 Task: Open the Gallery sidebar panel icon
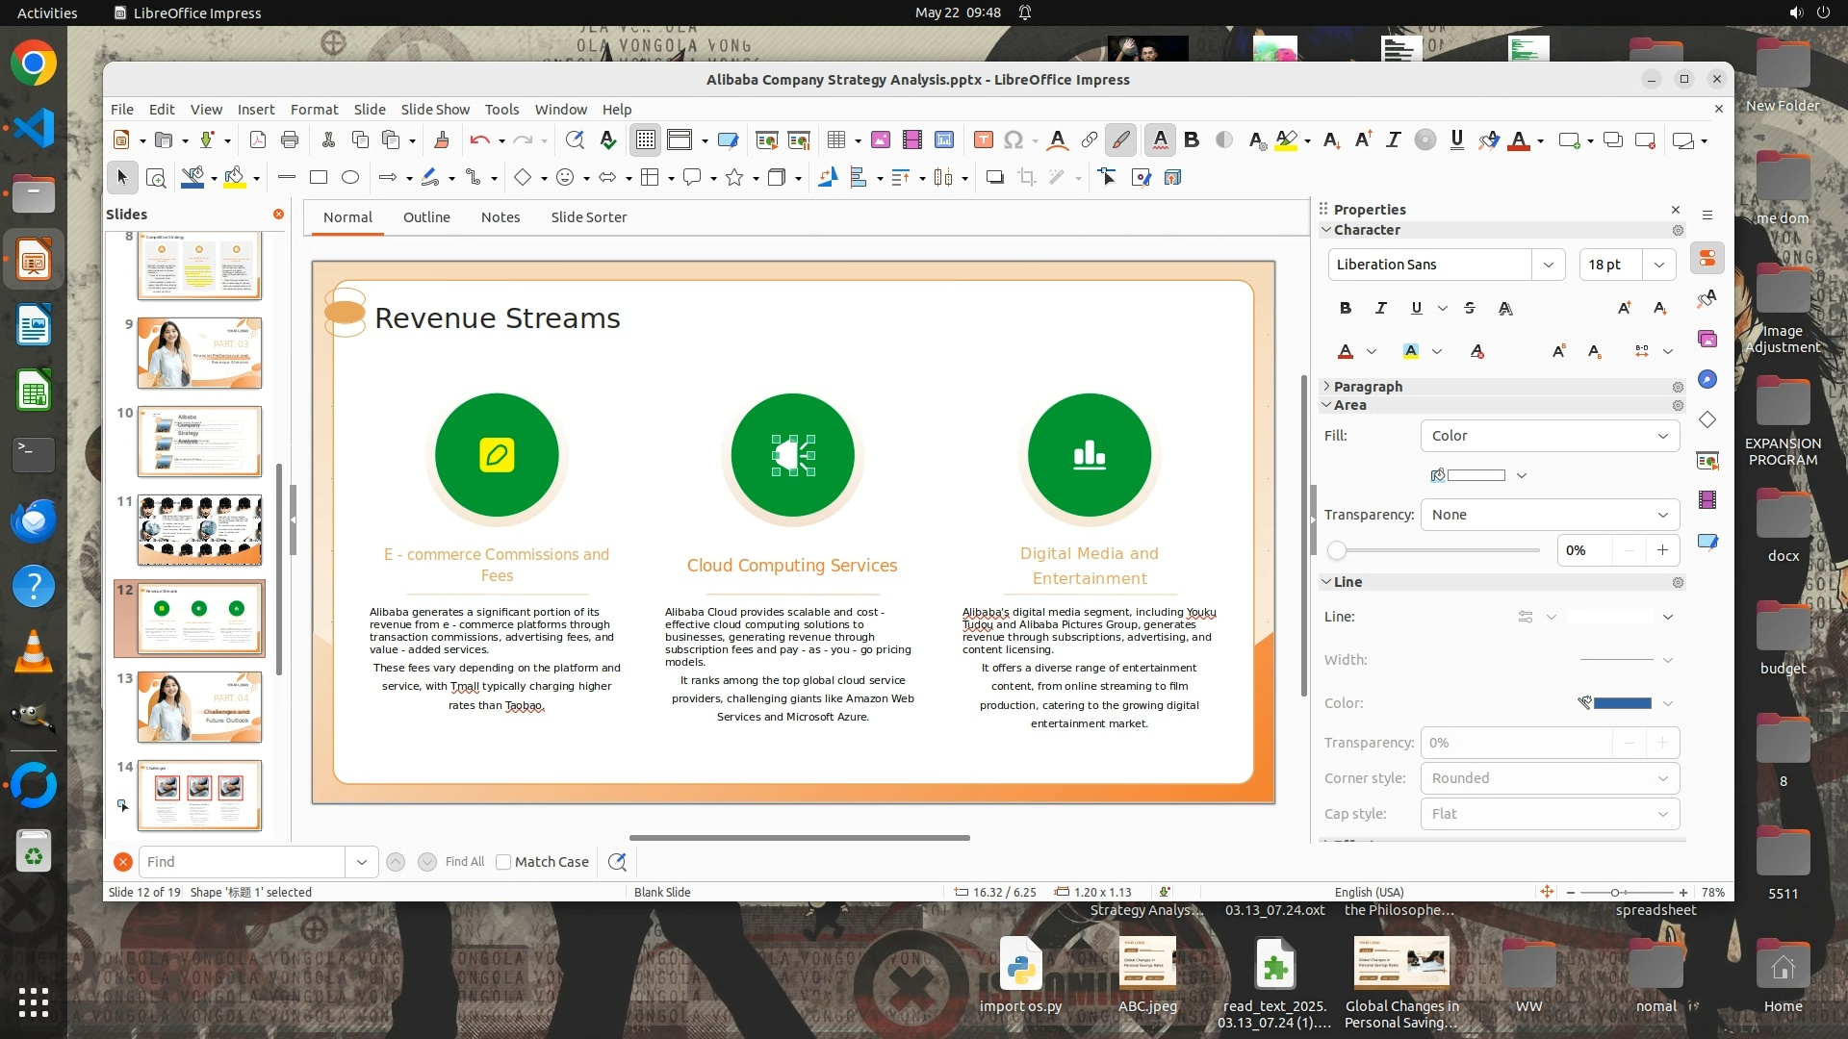pyautogui.click(x=1707, y=339)
